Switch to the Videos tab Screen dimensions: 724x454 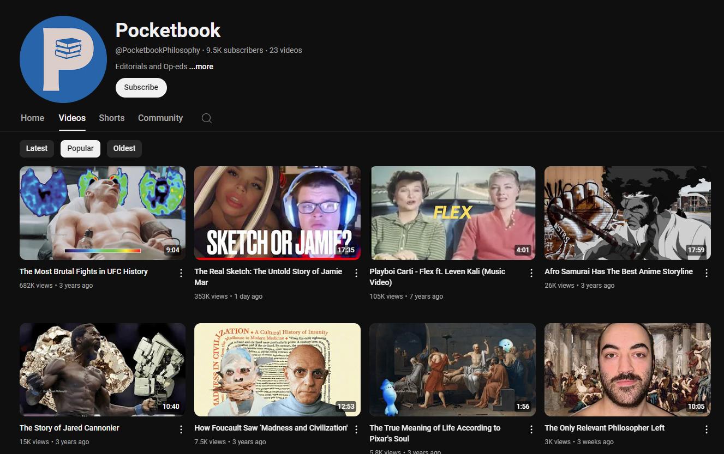pyautogui.click(x=72, y=118)
